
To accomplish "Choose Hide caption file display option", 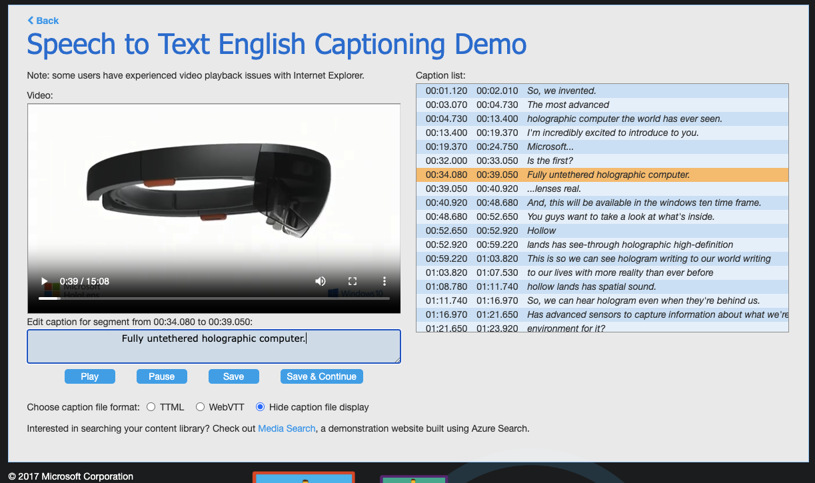I will point(260,407).
